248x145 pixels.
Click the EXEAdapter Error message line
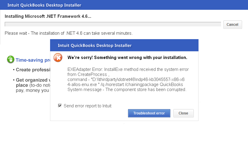click(x=128, y=69)
